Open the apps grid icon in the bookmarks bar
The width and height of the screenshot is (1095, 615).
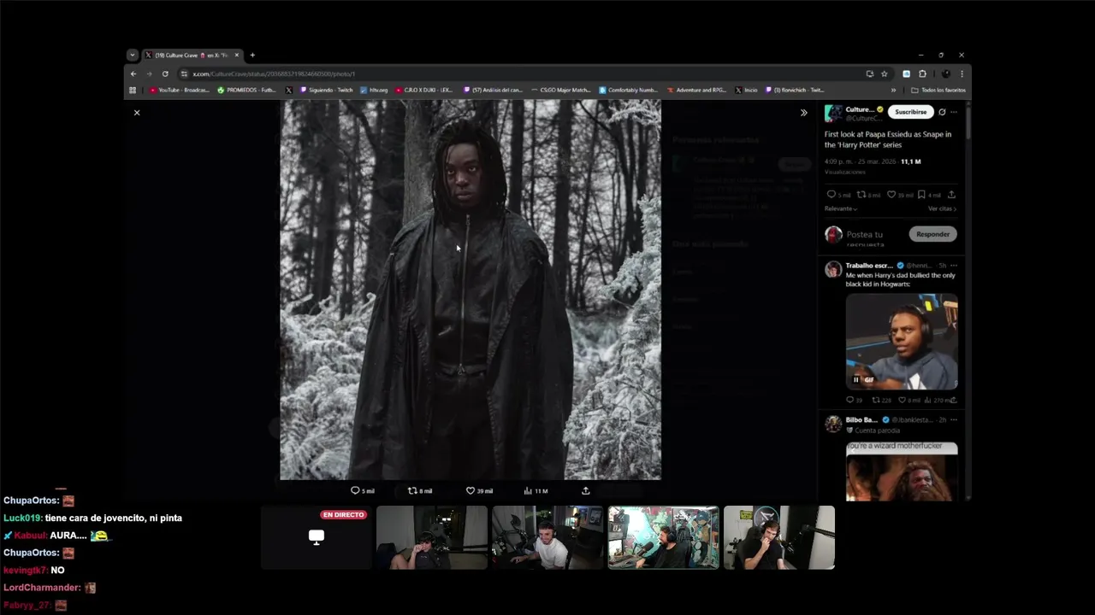click(x=133, y=90)
